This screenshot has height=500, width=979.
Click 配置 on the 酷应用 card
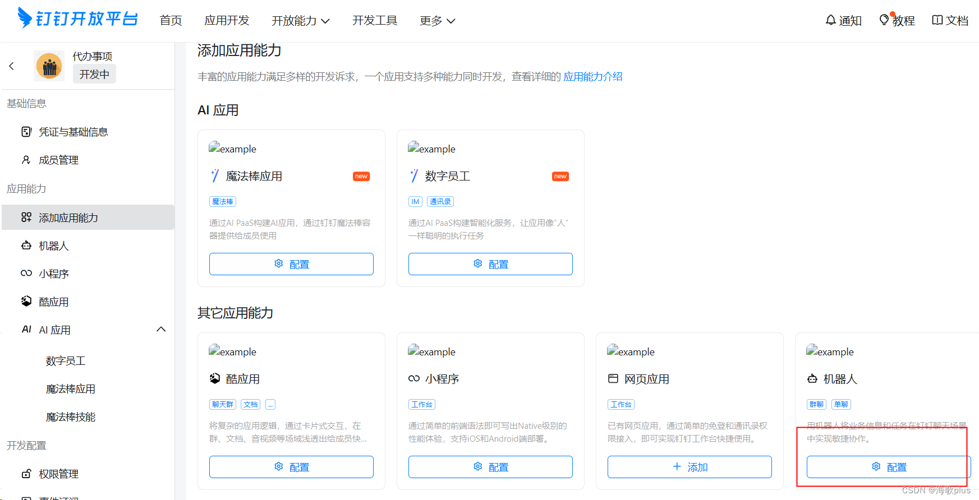(291, 467)
